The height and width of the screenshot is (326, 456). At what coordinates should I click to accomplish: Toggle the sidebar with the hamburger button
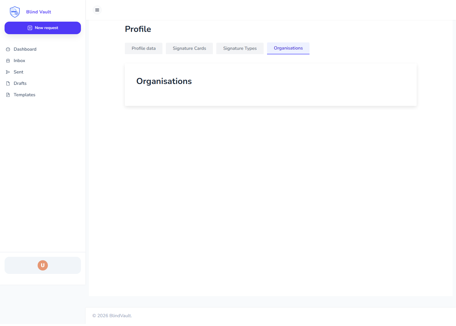click(97, 10)
